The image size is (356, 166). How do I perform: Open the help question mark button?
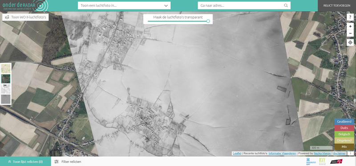tap(350, 17)
